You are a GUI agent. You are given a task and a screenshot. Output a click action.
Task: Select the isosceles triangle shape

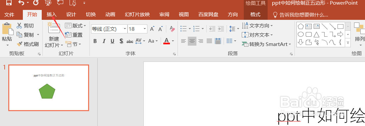coord(316,34)
